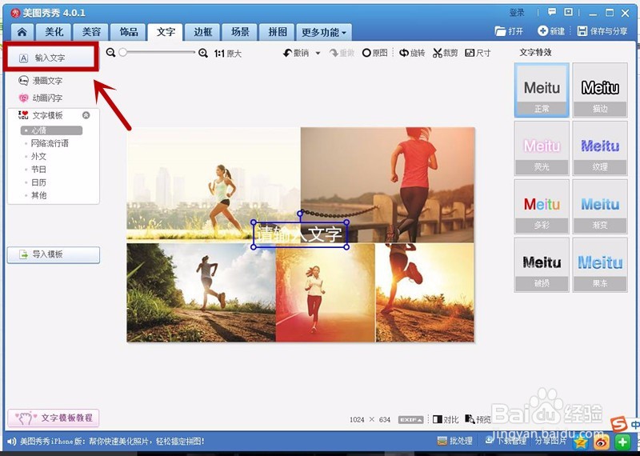The image size is (640, 456).
Task: Click the 登录 link
Action: pos(517,13)
